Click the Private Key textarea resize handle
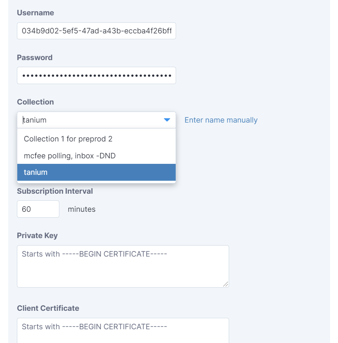 point(226,284)
